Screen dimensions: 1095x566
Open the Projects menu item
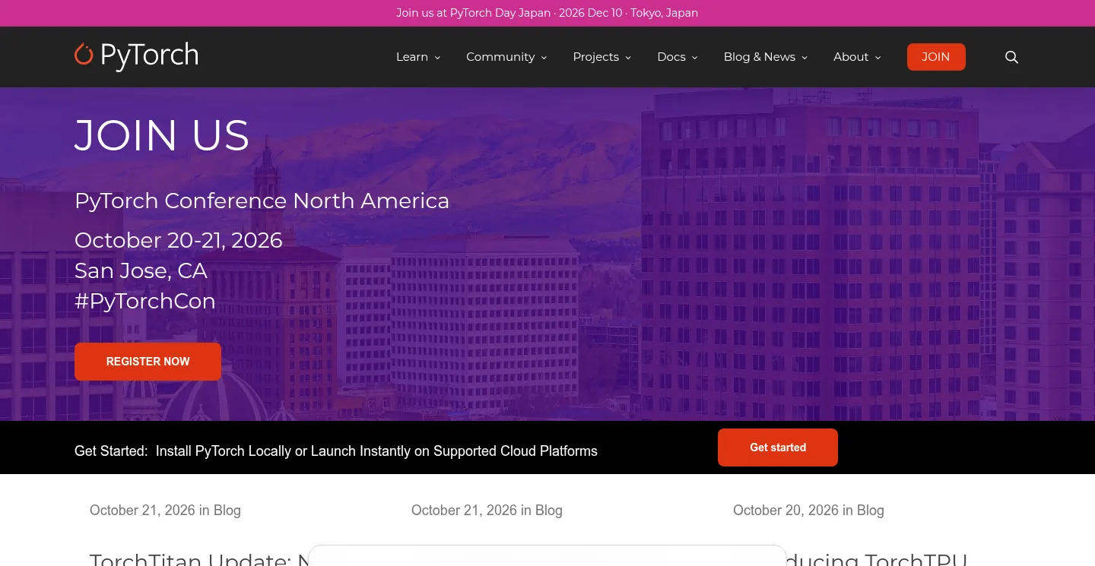point(596,57)
